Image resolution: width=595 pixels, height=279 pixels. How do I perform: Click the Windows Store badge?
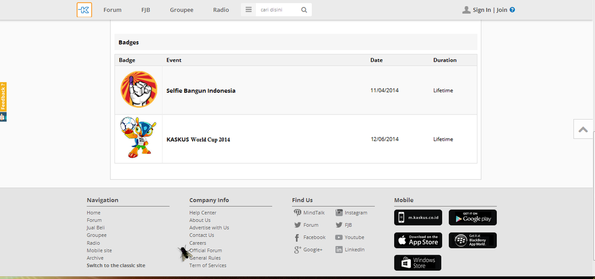tap(418, 263)
